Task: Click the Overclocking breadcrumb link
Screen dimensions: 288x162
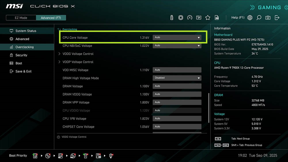Action: click(70, 29)
